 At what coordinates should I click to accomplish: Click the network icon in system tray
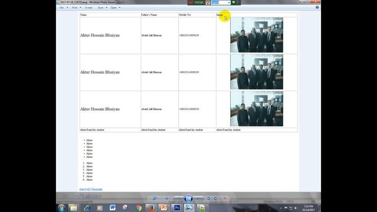coord(291,208)
